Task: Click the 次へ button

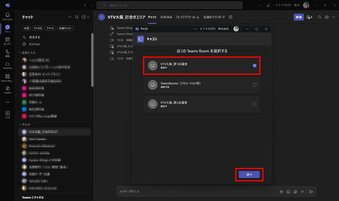Action: click(249, 175)
